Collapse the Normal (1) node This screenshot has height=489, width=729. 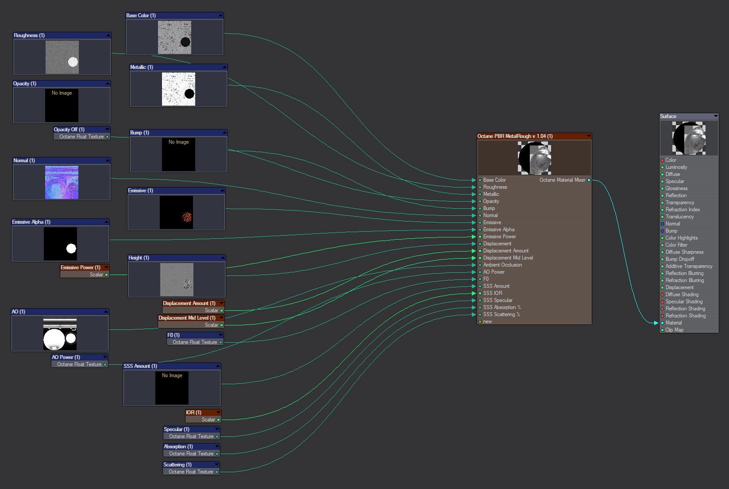click(x=107, y=160)
